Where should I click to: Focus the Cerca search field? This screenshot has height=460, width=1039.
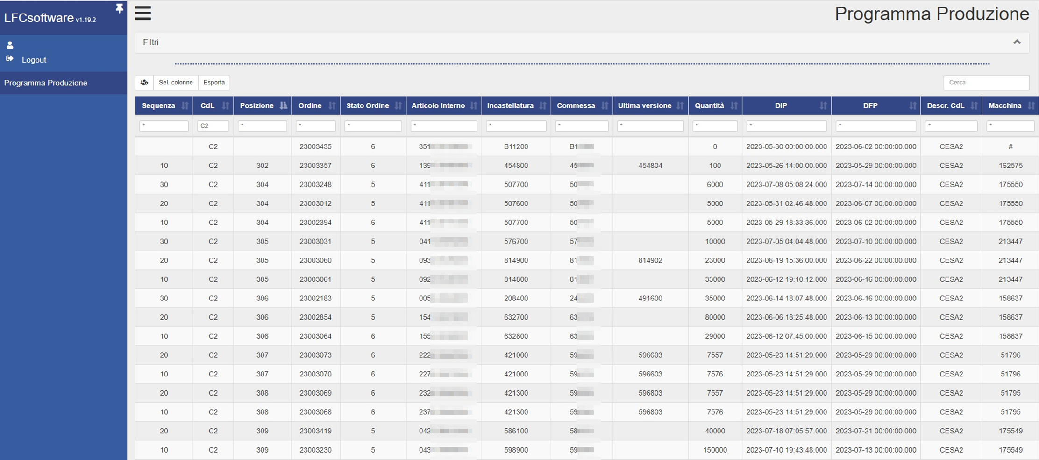pyautogui.click(x=986, y=83)
